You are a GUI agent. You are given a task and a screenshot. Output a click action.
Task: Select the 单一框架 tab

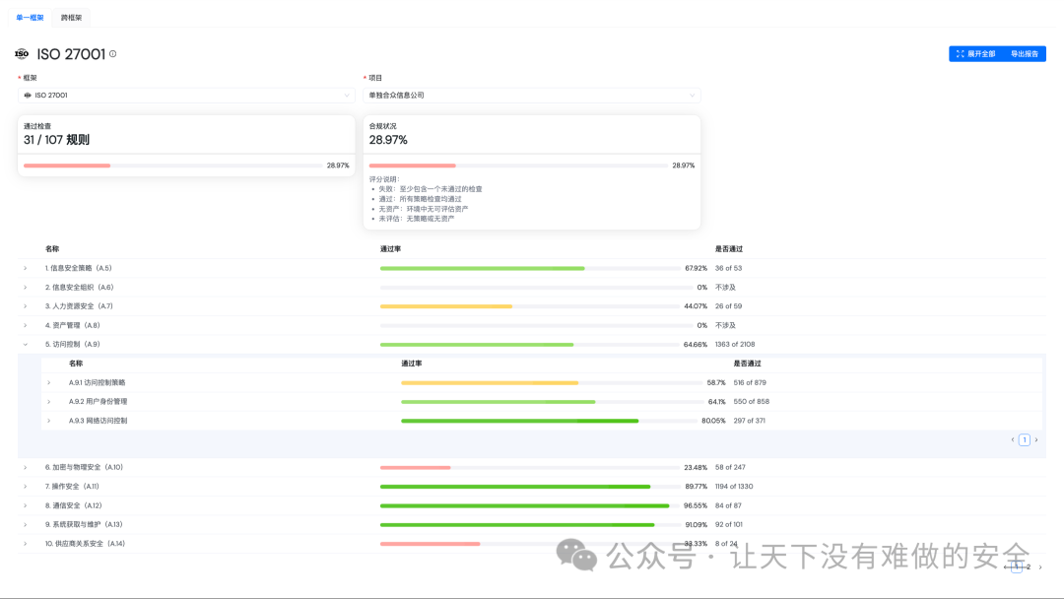click(x=30, y=17)
